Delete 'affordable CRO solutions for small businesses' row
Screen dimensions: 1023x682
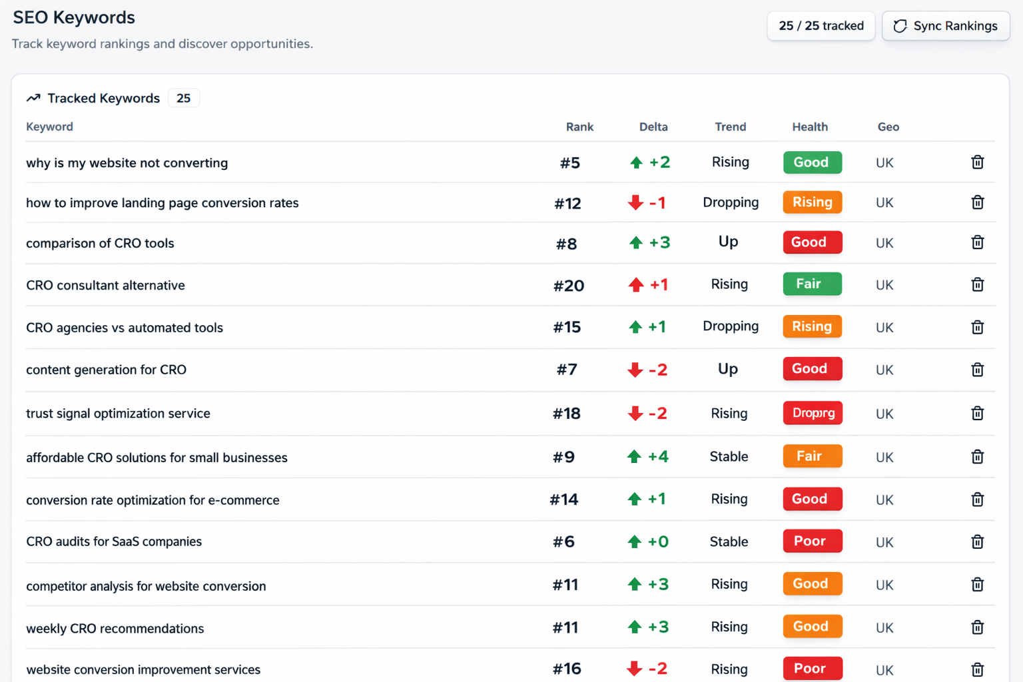coord(977,457)
